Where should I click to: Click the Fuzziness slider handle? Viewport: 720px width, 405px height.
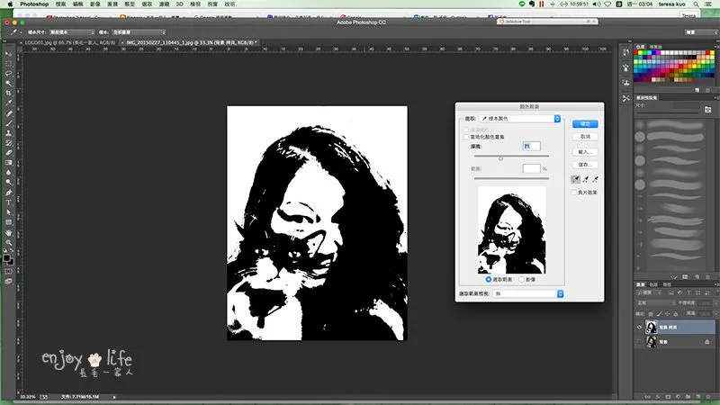pyautogui.click(x=500, y=158)
